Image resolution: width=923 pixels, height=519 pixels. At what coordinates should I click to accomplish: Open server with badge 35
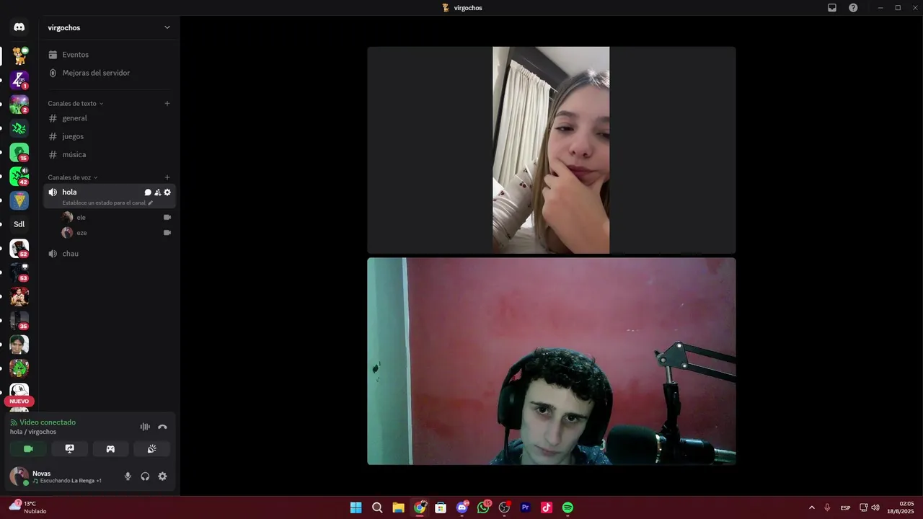[19, 320]
